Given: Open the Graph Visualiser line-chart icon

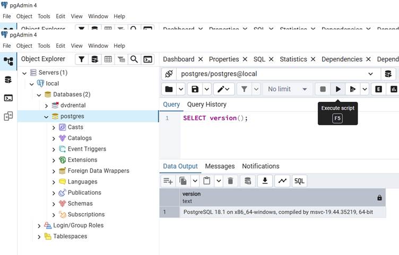Looking at the screenshot, I should (282, 181).
